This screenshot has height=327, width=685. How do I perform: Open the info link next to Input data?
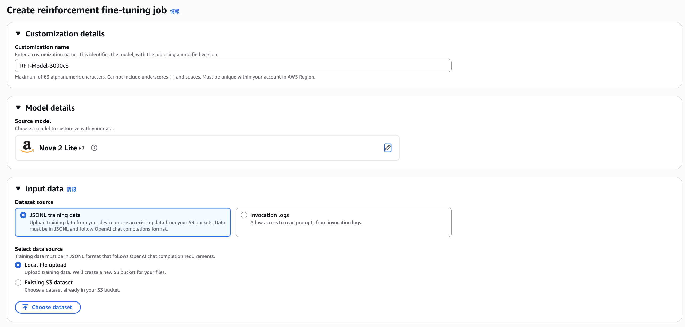[71, 190]
